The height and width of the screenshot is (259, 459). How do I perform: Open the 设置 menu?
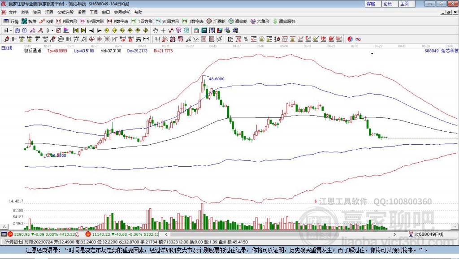tap(82, 12)
